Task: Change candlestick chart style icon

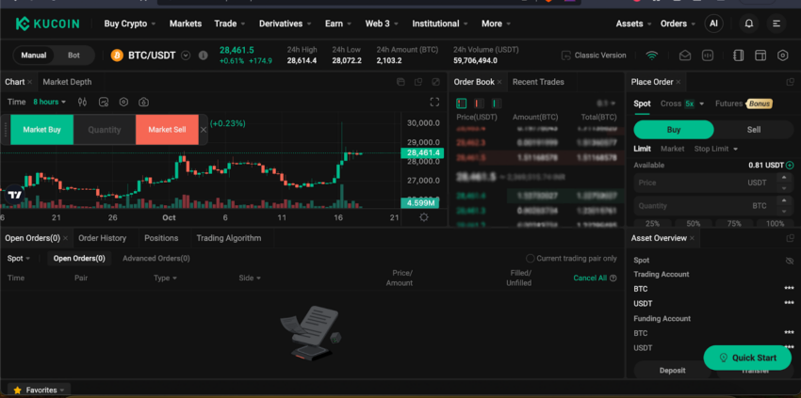Action: click(x=83, y=102)
